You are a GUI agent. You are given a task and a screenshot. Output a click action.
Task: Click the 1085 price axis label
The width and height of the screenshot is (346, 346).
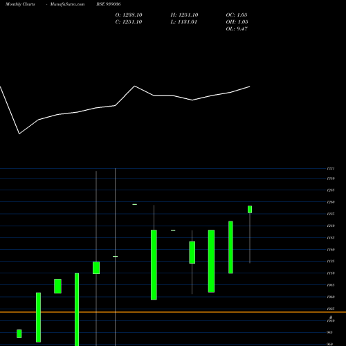(331, 285)
